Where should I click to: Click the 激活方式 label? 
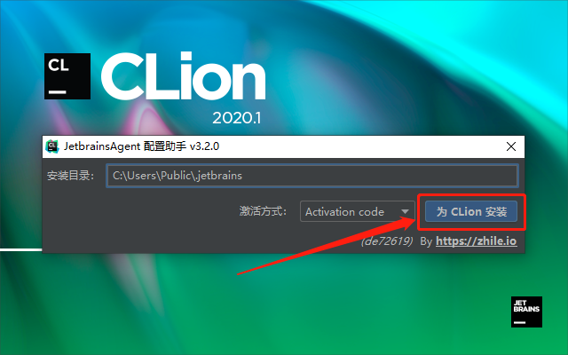pos(263,211)
